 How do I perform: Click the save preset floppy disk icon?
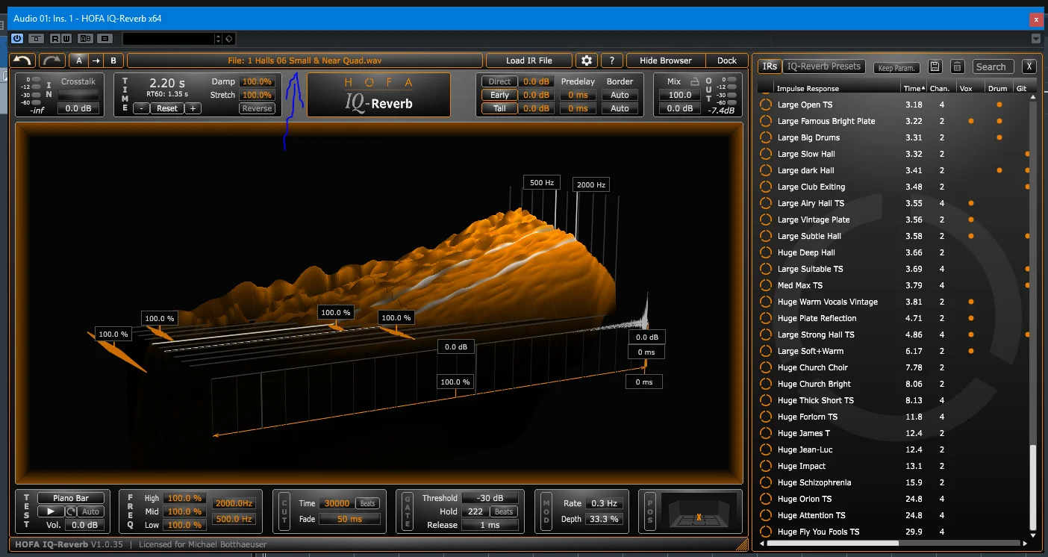pos(935,67)
